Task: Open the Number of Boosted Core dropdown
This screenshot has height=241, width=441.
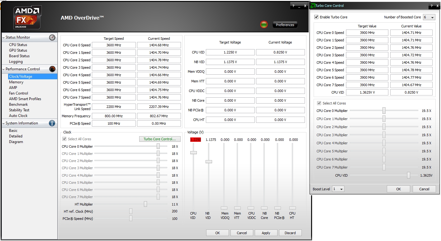Action: (429, 17)
